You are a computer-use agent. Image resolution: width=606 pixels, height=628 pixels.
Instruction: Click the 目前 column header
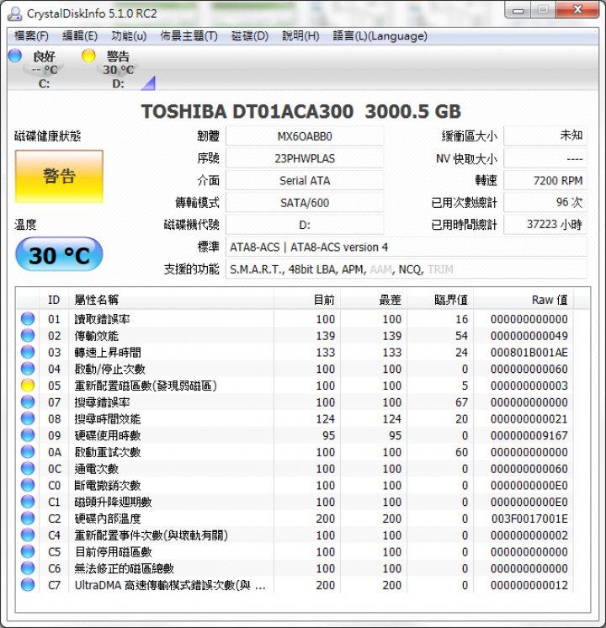point(307,300)
